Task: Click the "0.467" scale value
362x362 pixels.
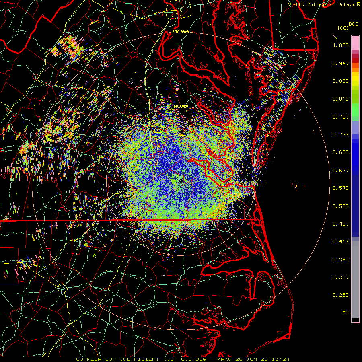Action: coord(341,224)
